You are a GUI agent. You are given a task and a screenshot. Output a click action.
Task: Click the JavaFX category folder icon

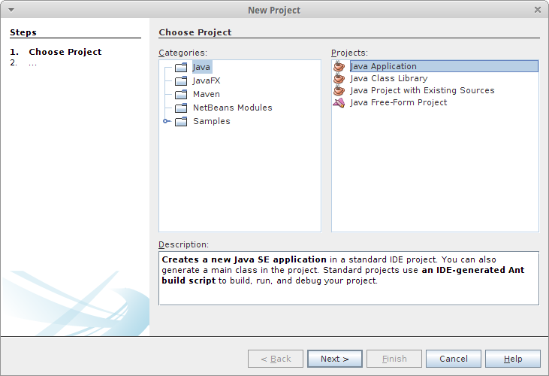point(181,80)
